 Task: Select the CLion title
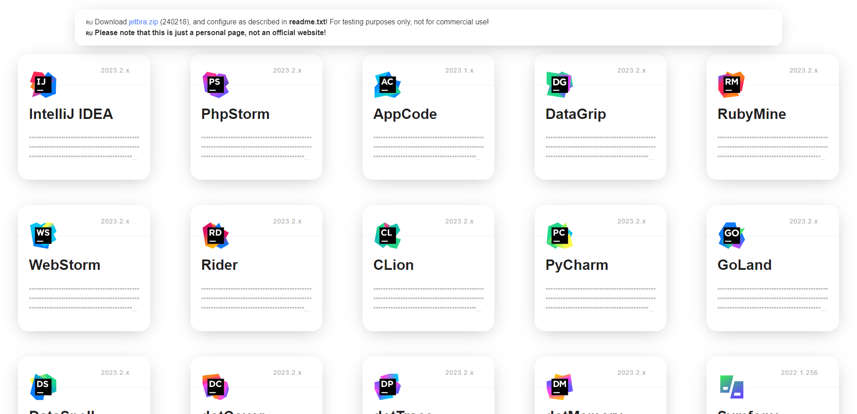[x=393, y=265]
